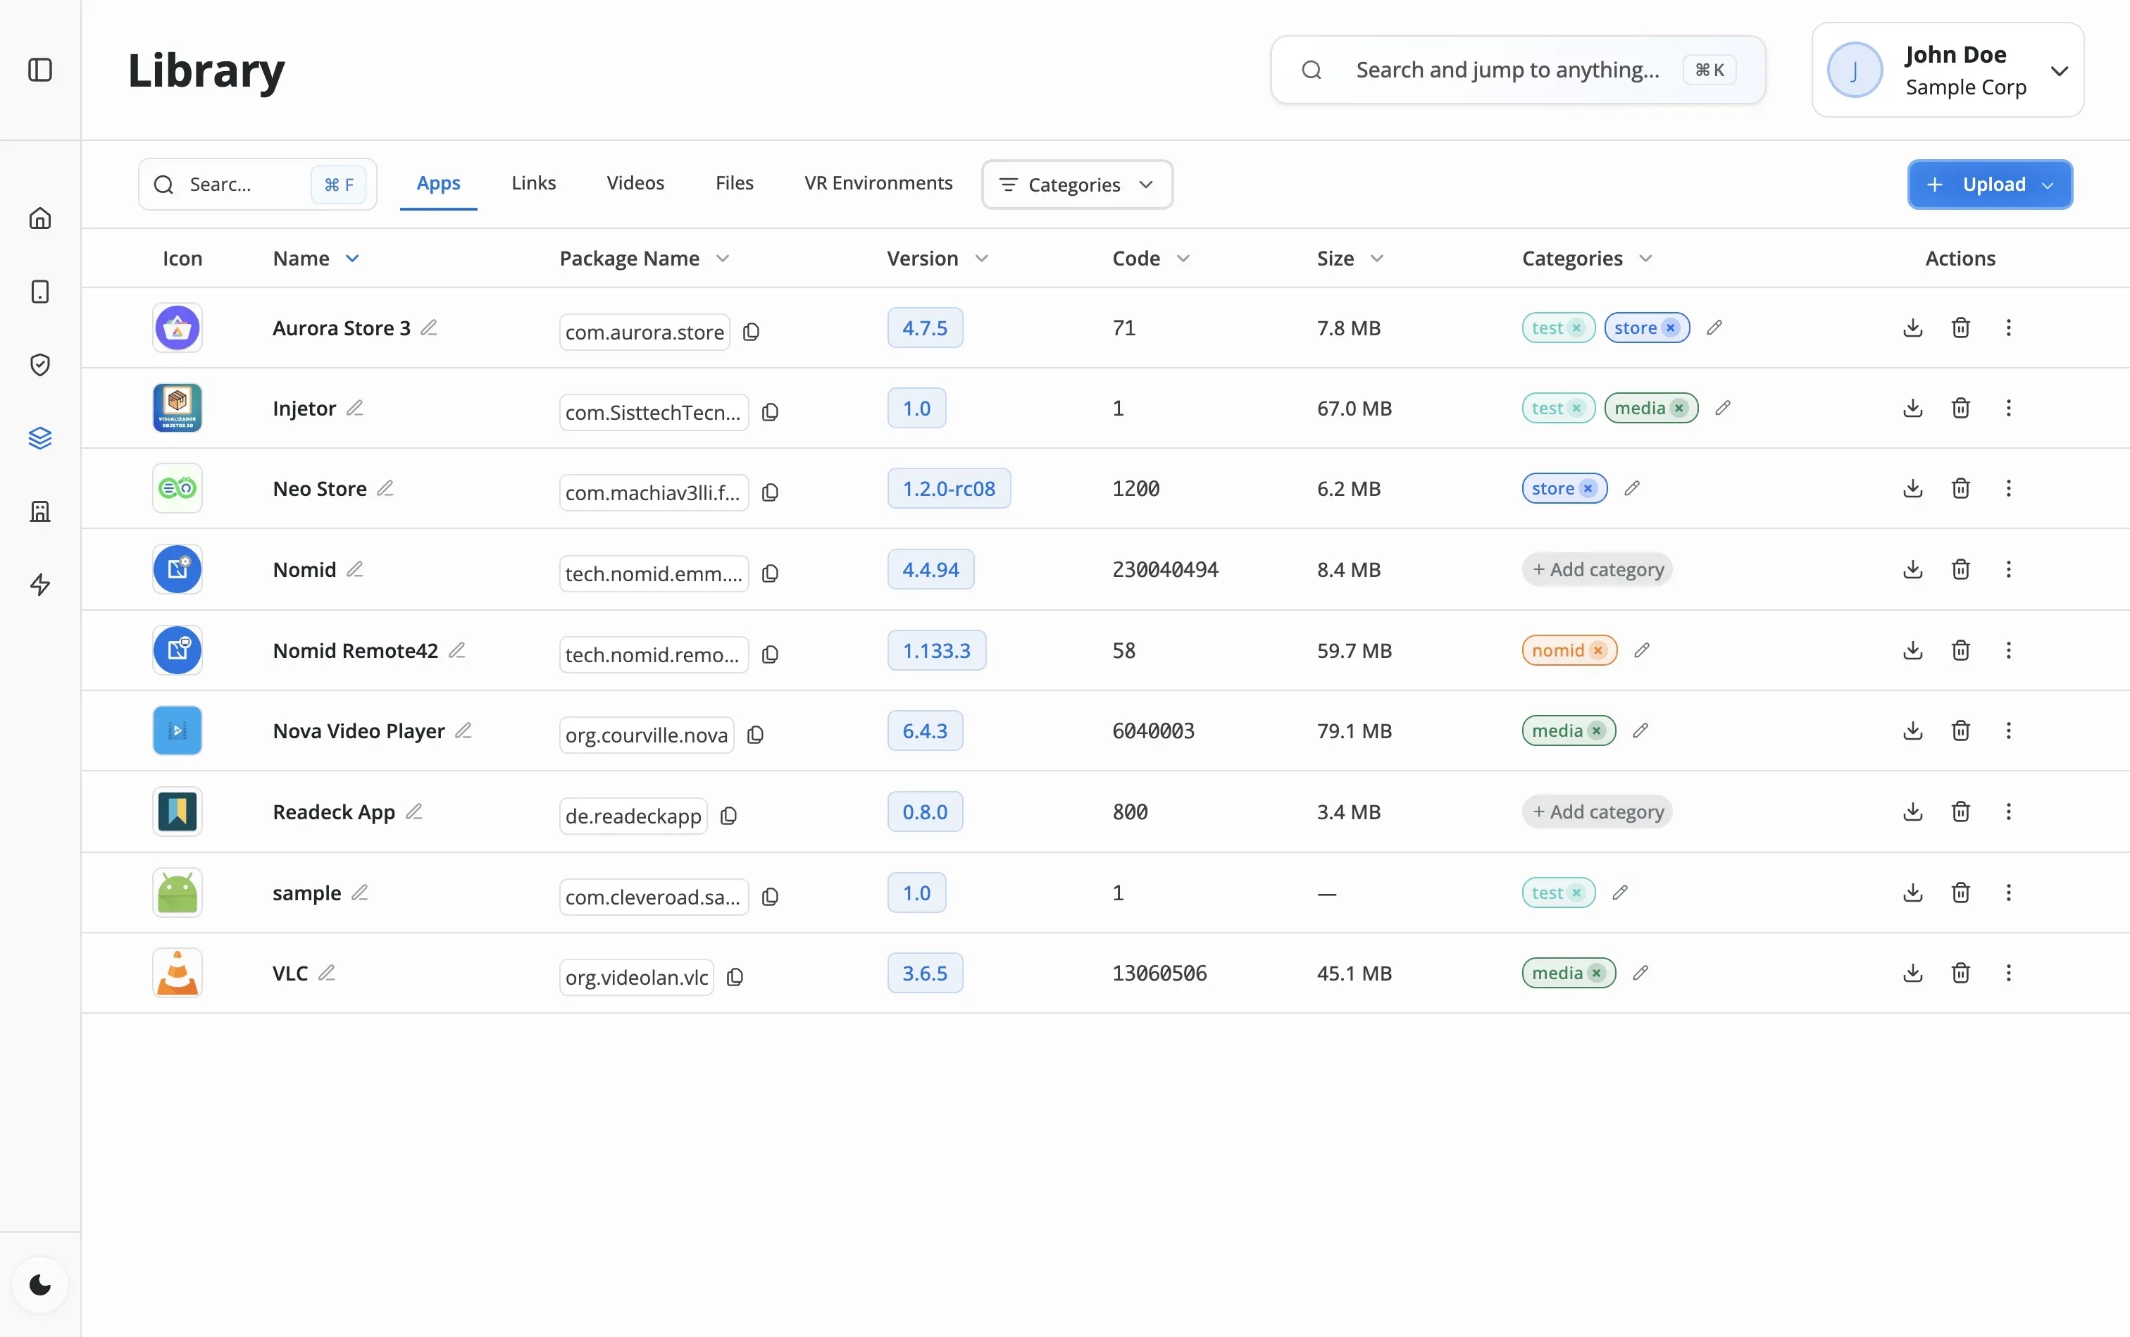Image resolution: width=2130 pixels, height=1337 pixels.
Task: Add a category to the Nomid app
Action: point(1597,568)
